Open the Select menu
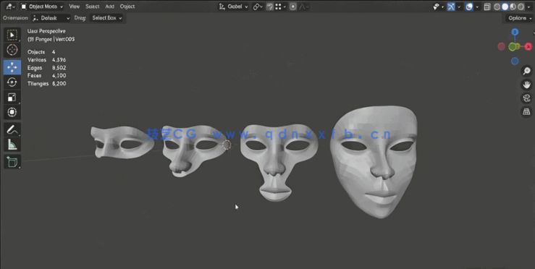Viewport: 535px width, 269px height. click(92, 7)
